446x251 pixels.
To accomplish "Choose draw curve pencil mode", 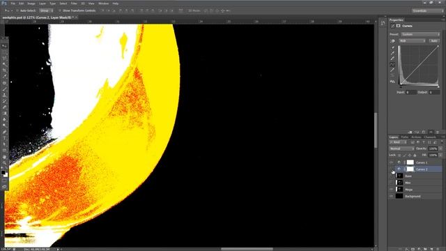I will [x=392, y=70].
